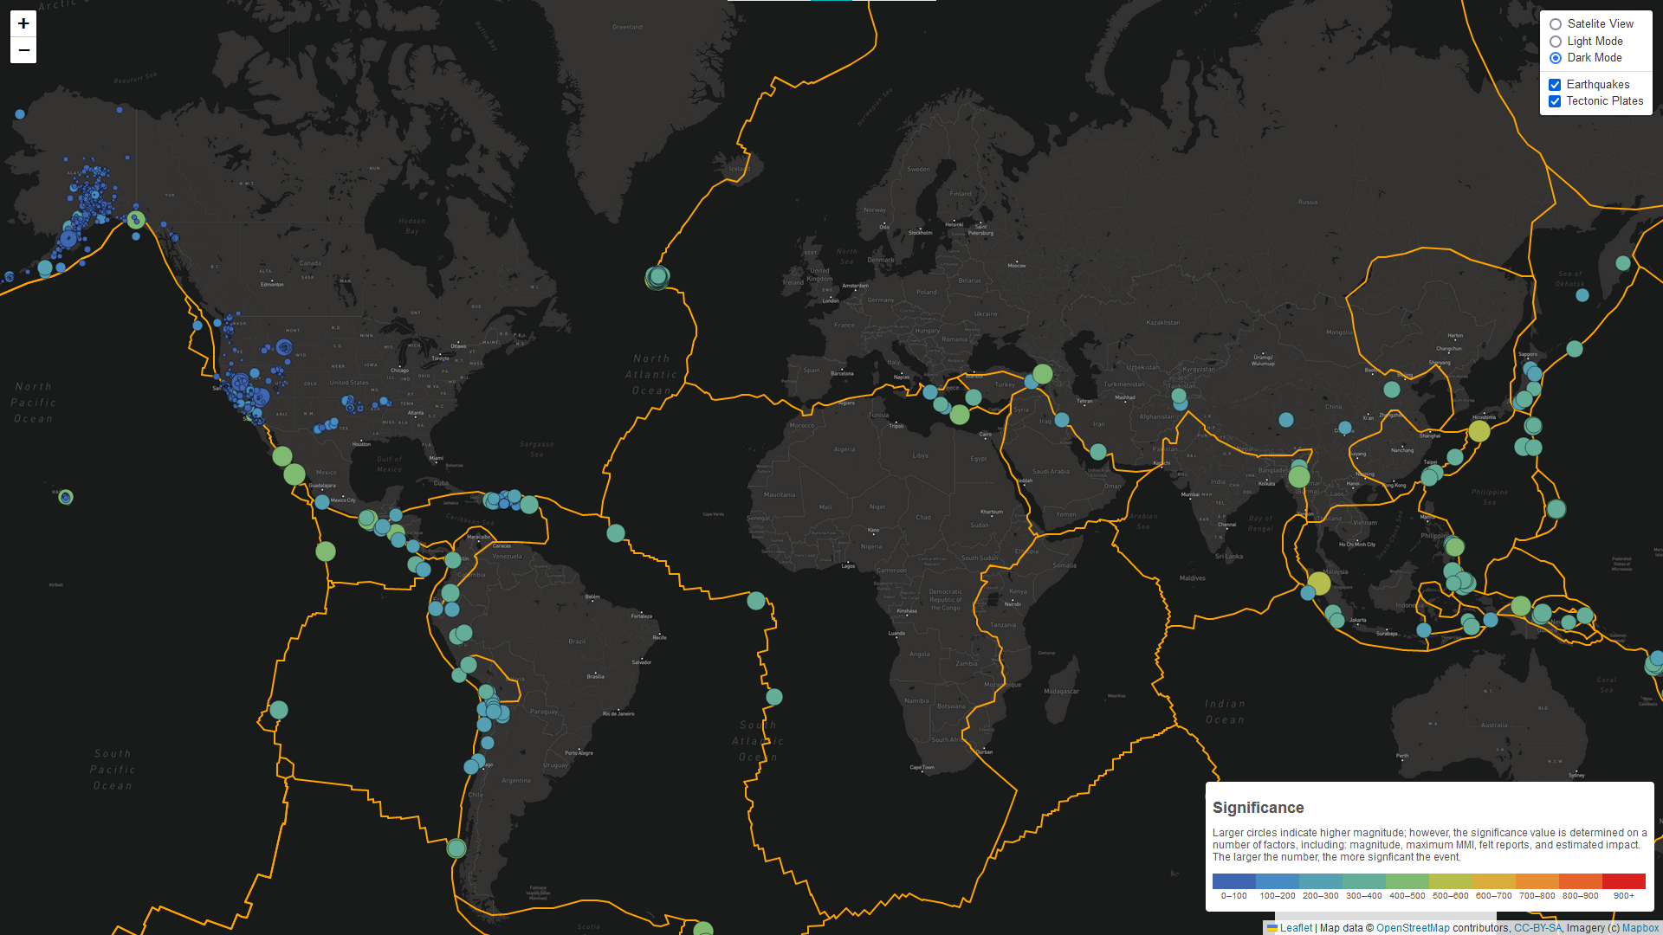Screen dimensions: 1663x935
Task: Uncheck the Earthquakes layer checkbox
Action: coord(1555,85)
